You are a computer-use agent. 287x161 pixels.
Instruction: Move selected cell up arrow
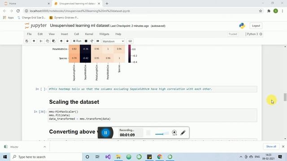pyautogui.click(x=61, y=41)
